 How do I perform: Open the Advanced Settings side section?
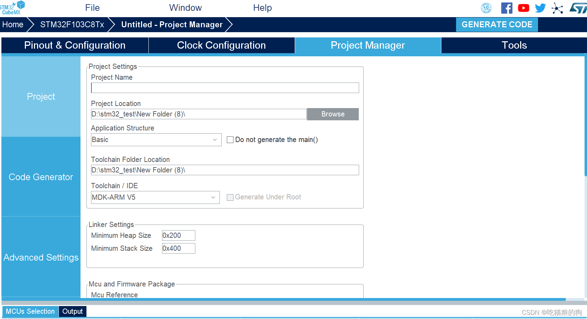coord(41,257)
